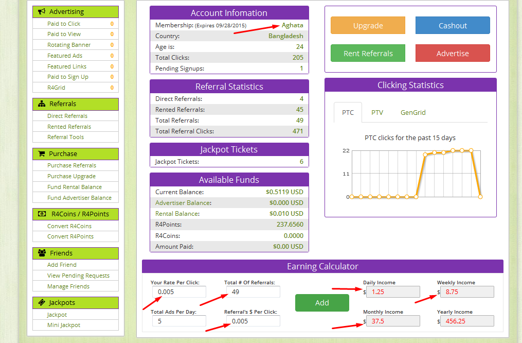The image size is (522, 343).
Task: Switch to the PTV statistics tab
Action: pyautogui.click(x=377, y=112)
